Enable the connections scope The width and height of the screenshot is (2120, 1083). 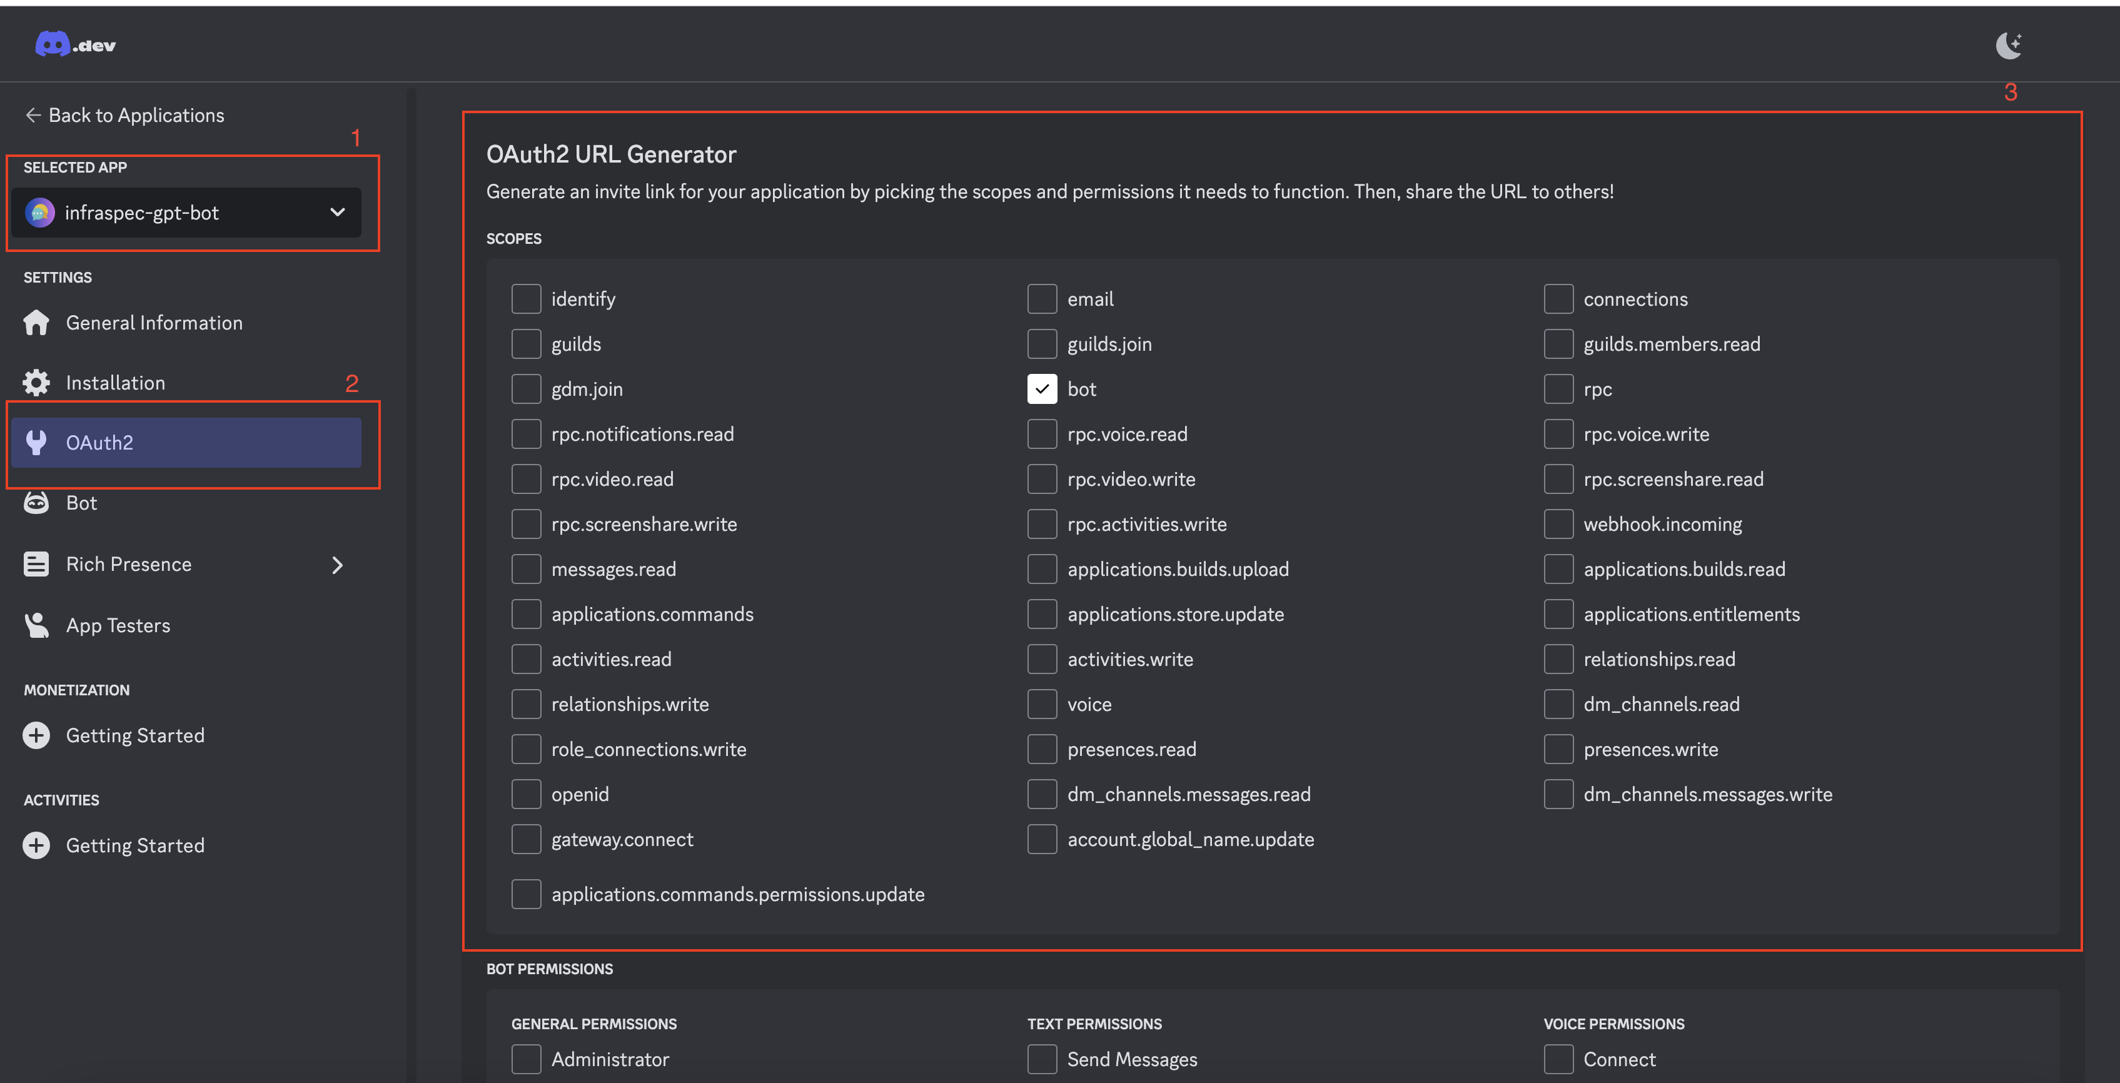[1558, 299]
